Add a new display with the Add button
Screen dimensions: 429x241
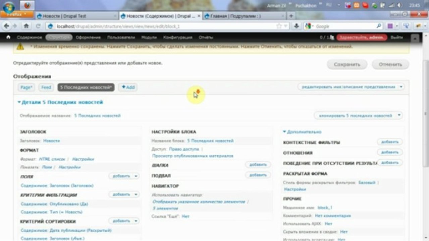click(128, 87)
